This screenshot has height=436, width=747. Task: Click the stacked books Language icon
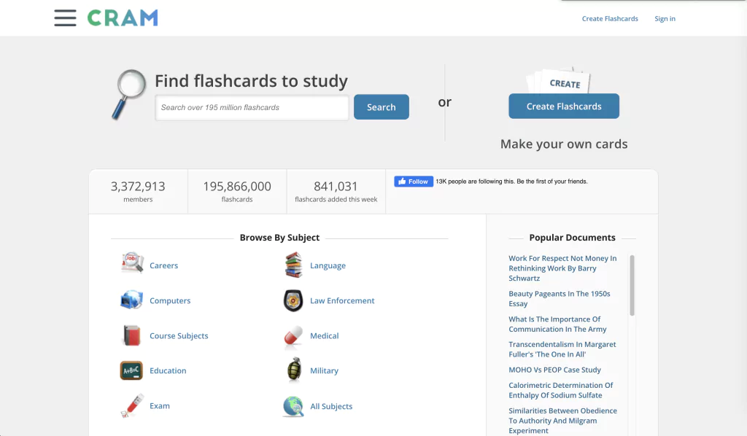tap(293, 265)
